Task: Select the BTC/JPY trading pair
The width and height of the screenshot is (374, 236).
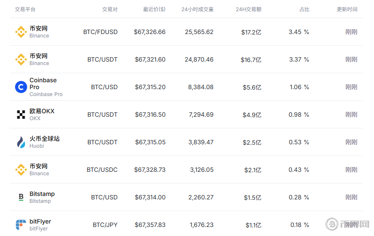Action: pyautogui.click(x=105, y=225)
